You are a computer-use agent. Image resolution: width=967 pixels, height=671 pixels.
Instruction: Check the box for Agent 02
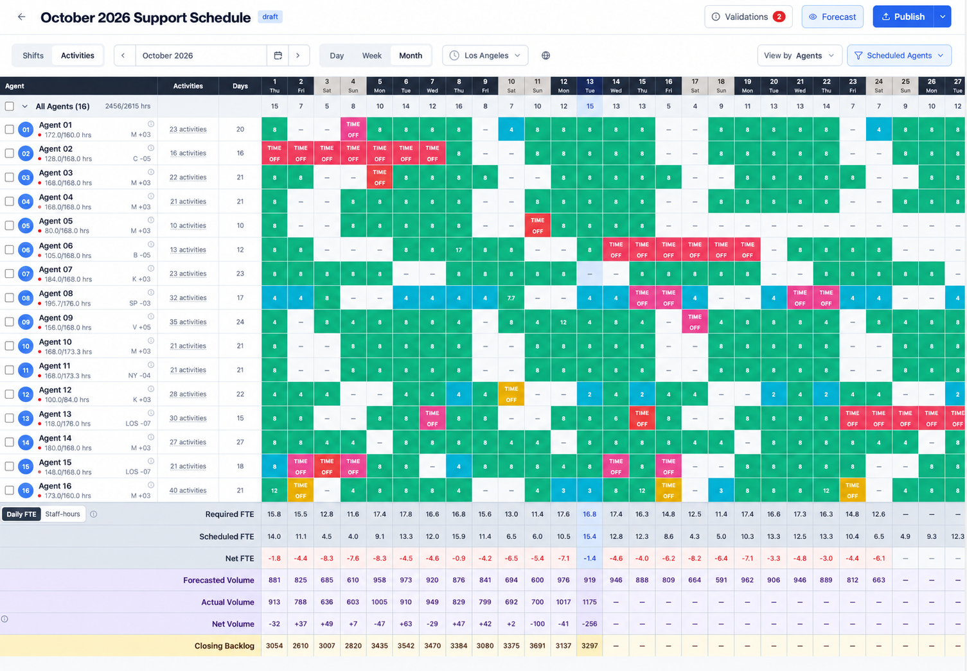click(9, 153)
